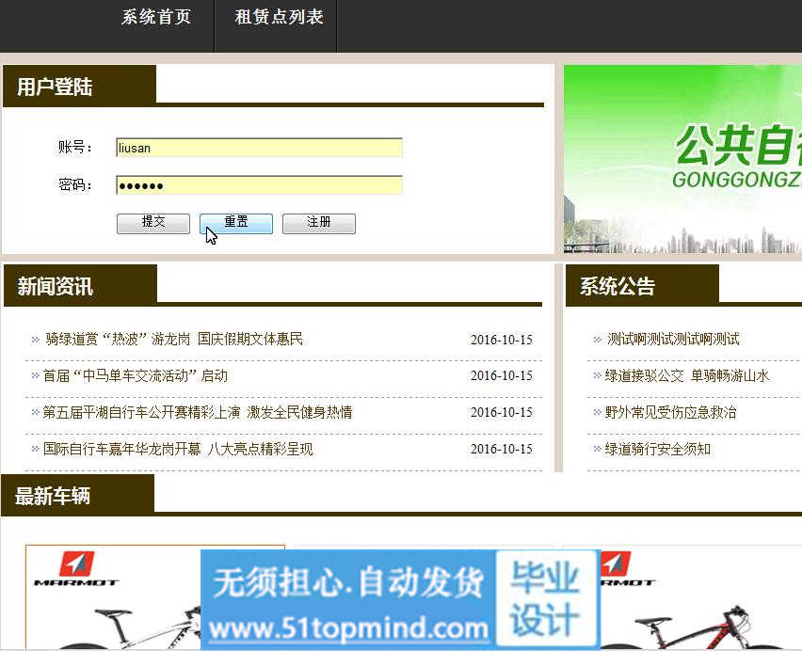Image resolution: width=802 pixels, height=651 pixels.
Task: Click the 公共自行车 green banner image
Action: click(682, 159)
